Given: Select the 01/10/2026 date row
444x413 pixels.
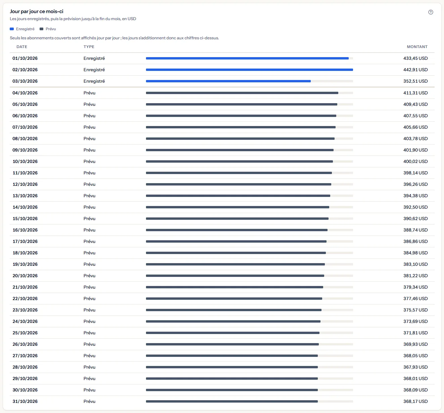Looking at the screenshot, I should tap(222, 58).
